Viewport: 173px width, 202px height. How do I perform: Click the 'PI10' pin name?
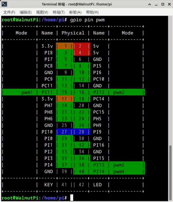tap(47, 132)
